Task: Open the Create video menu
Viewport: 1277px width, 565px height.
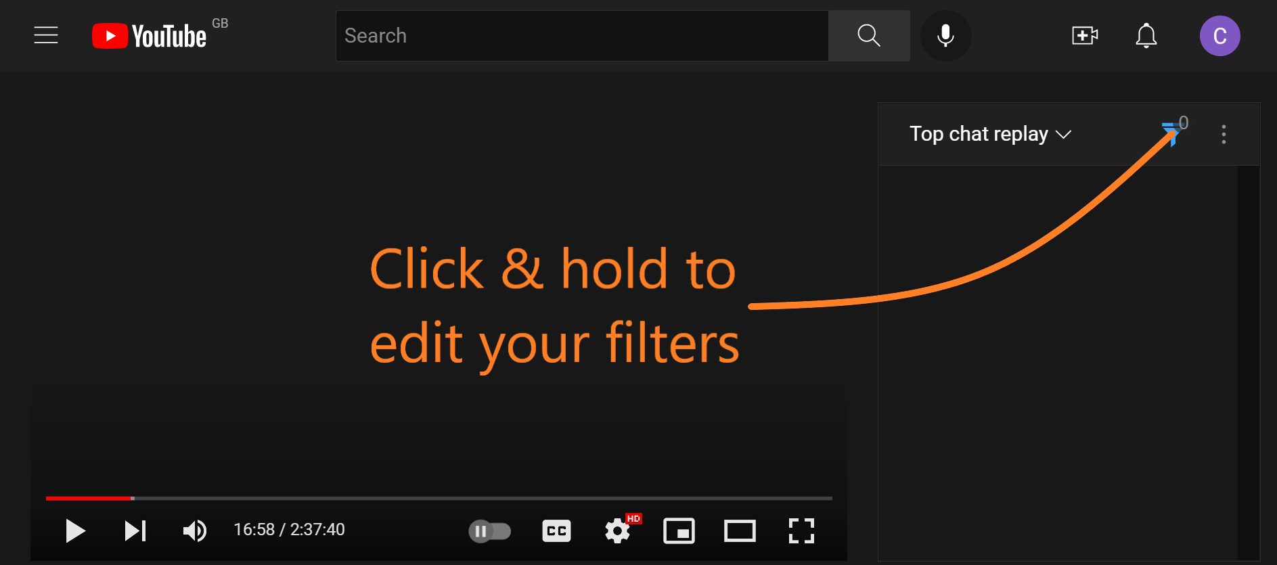Action: point(1085,36)
